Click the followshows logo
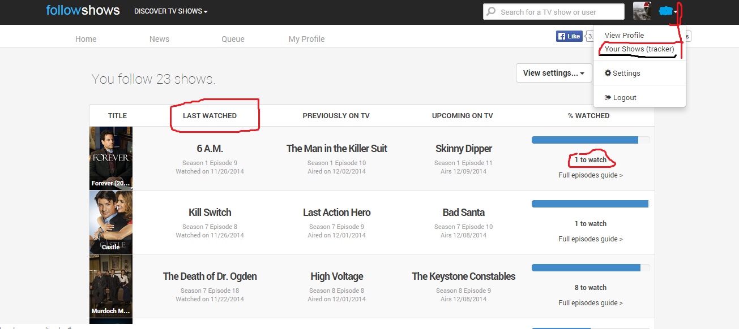This screenshot has height=329, width=739. [x=83, y=11]
